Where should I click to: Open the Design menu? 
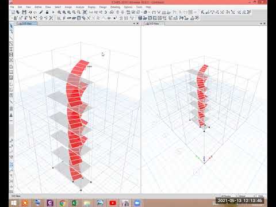(103, 7)
